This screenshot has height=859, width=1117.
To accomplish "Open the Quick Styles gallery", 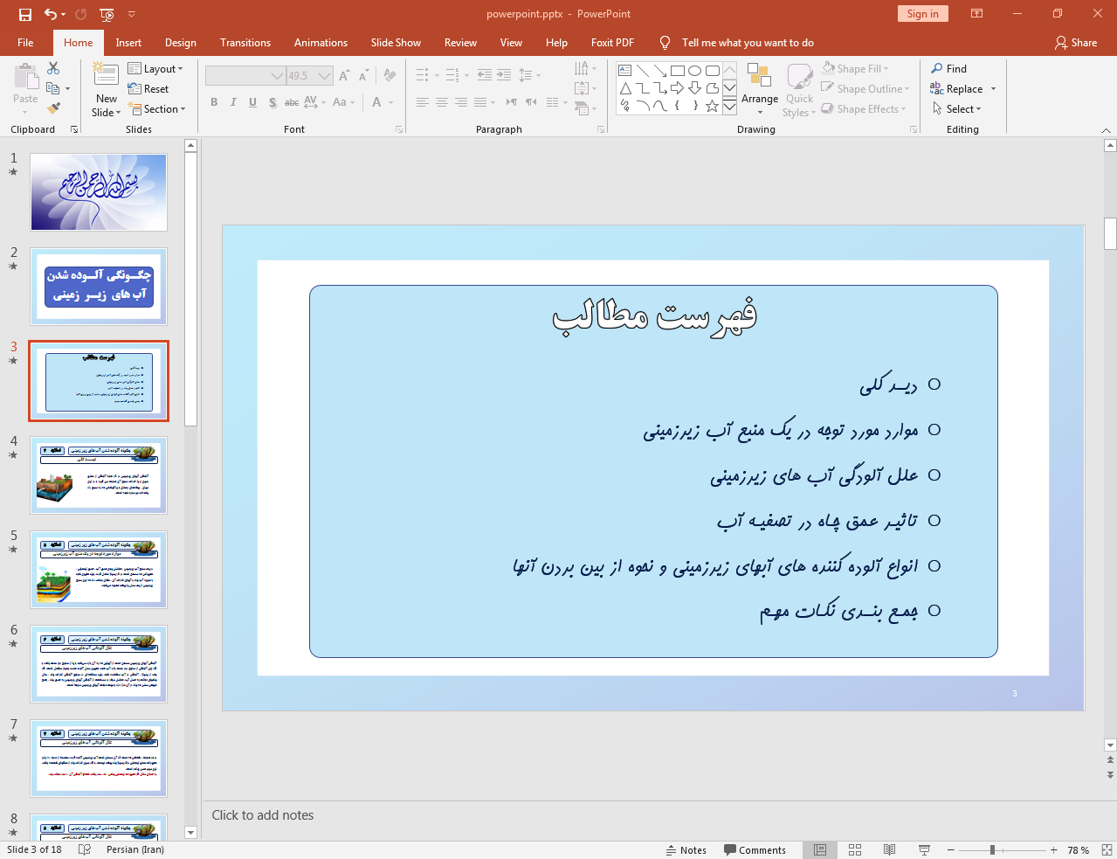I will point(799,88).
